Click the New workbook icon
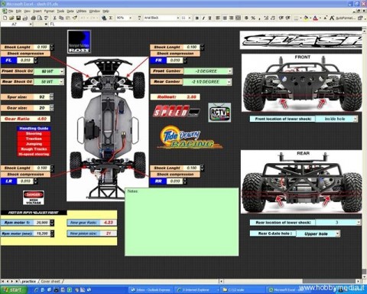 click(x=5, y=18)
